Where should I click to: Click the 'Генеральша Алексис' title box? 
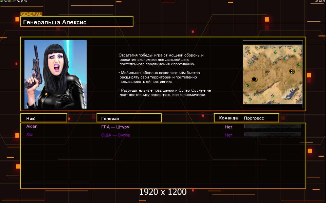77,21
